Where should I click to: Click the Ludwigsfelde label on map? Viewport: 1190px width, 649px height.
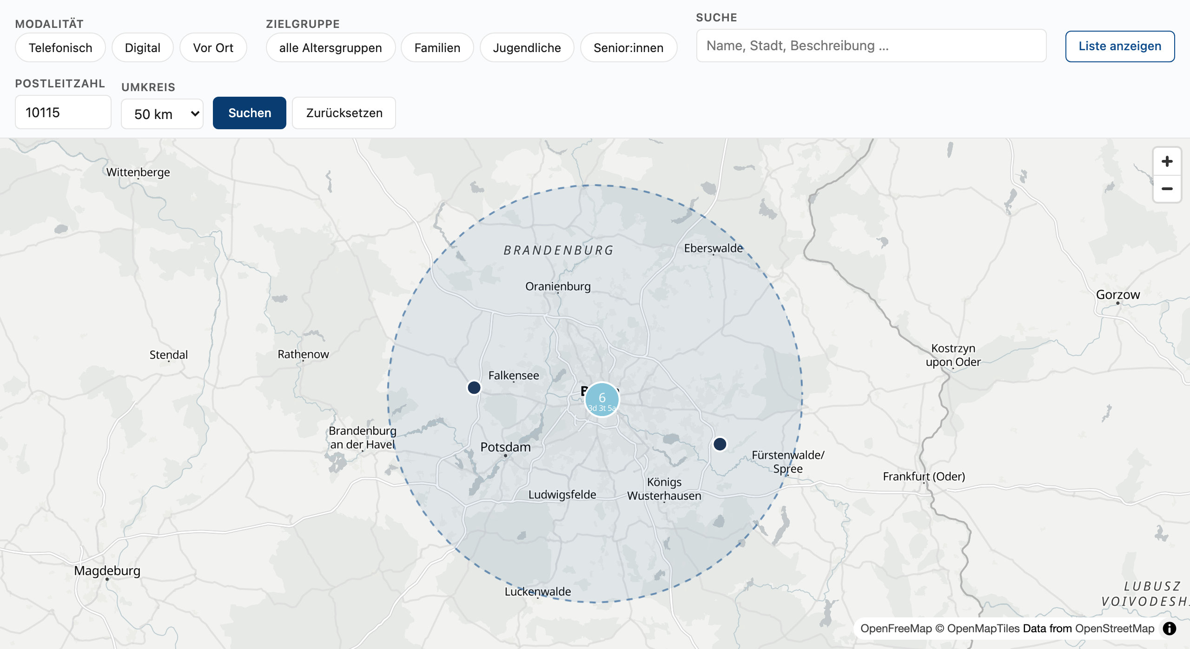click(562, 495)
